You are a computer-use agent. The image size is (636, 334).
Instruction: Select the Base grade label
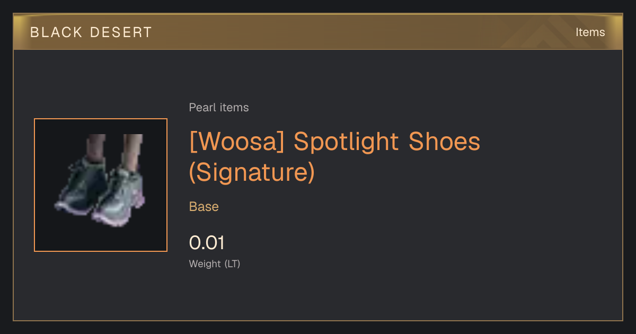coord(204,207)
